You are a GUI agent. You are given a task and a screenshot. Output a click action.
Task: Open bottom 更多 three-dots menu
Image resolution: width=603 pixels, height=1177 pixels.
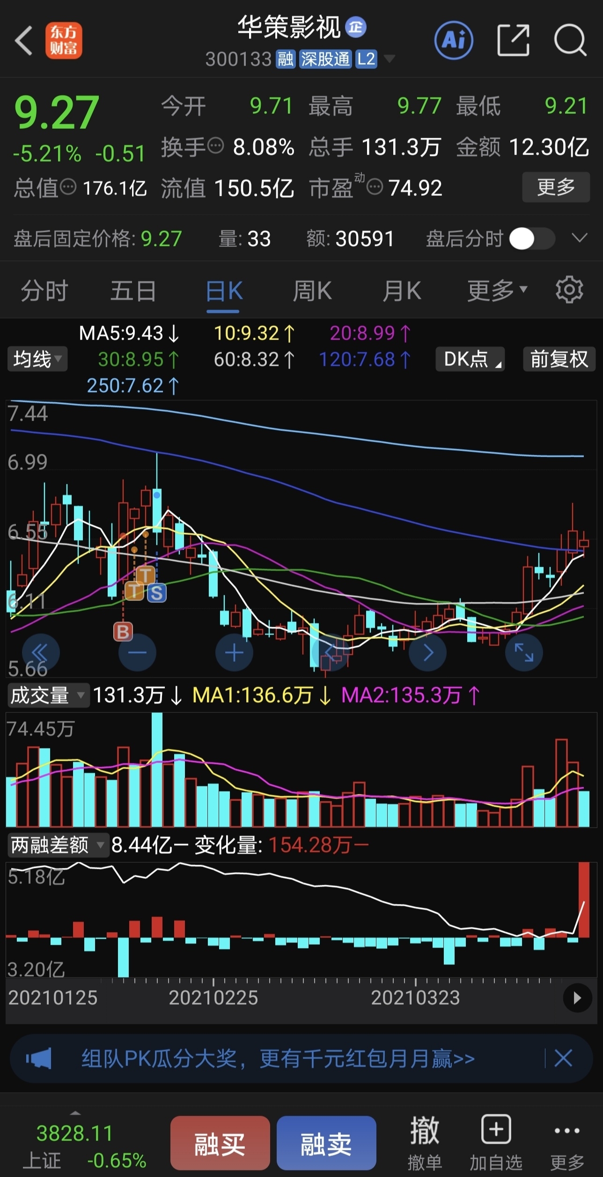[567, 1143]
